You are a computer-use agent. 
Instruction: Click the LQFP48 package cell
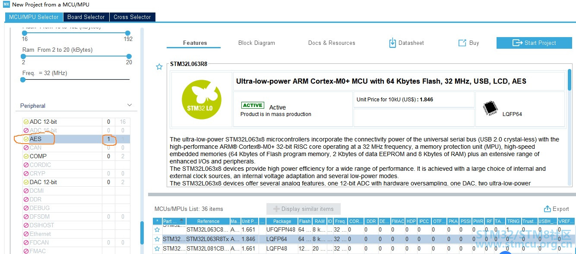[281, 248]
